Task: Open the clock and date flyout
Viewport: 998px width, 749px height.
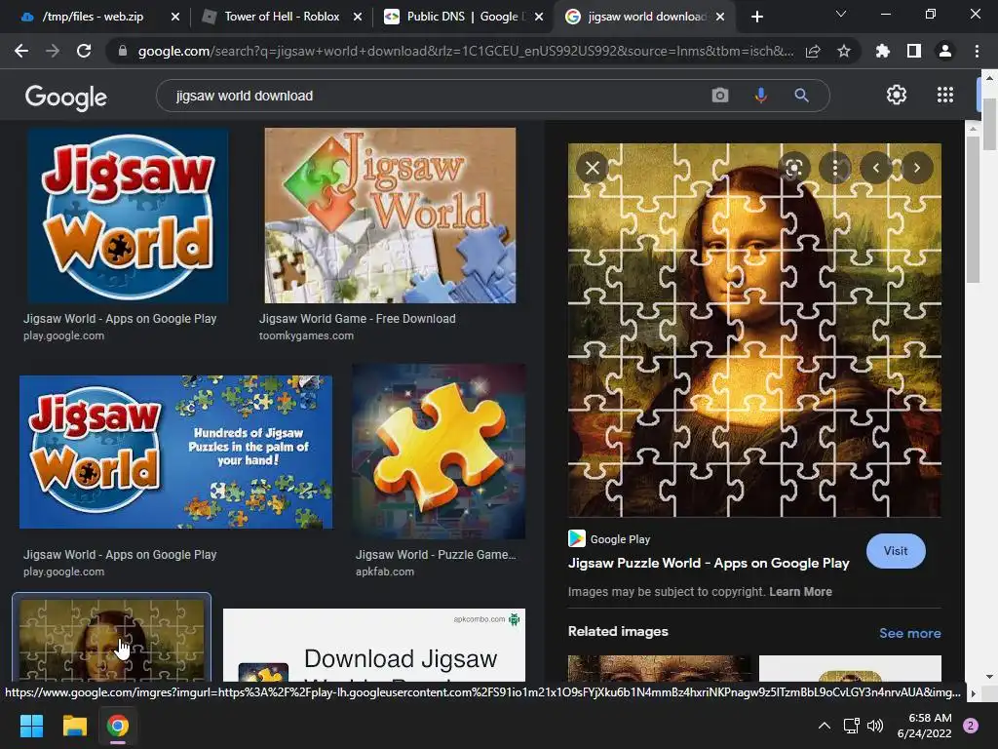Action: tap(925, 726)
